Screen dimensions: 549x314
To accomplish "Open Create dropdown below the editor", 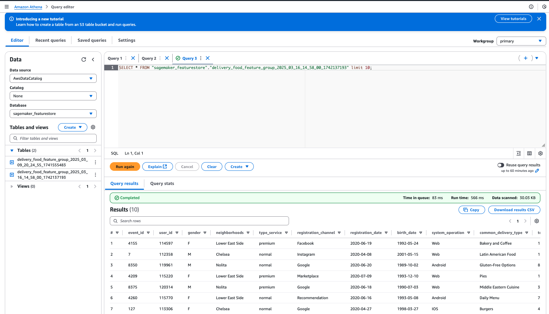I will (239, 167).
